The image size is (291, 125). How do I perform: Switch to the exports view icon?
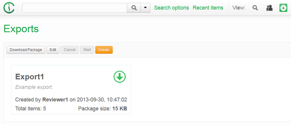click(x=283, y=8)
